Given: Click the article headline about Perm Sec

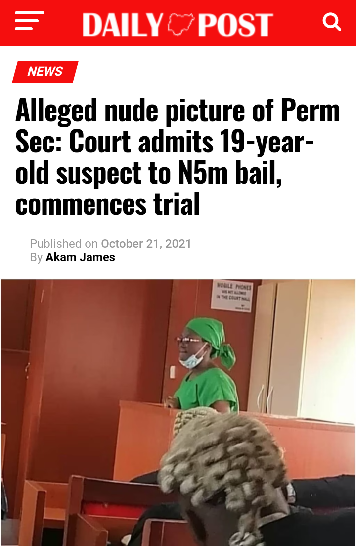Looking at the screenshot, I should (178, 157).
